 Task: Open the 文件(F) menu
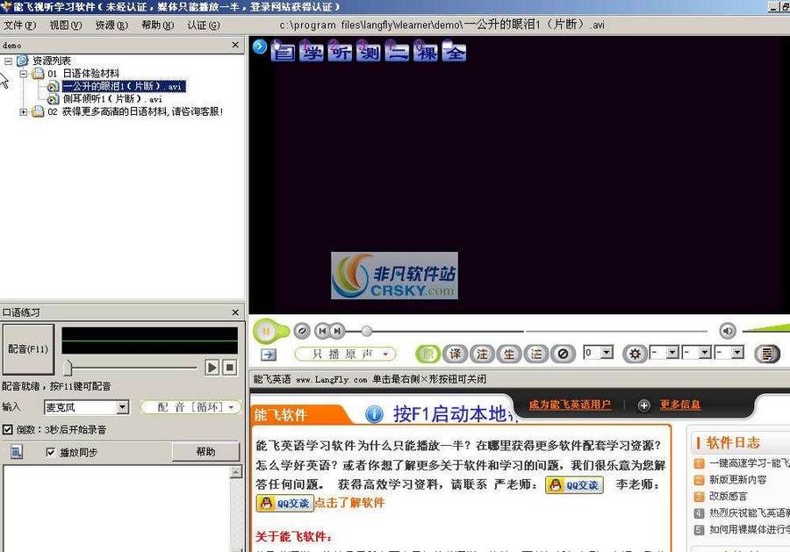pos(20,25)
